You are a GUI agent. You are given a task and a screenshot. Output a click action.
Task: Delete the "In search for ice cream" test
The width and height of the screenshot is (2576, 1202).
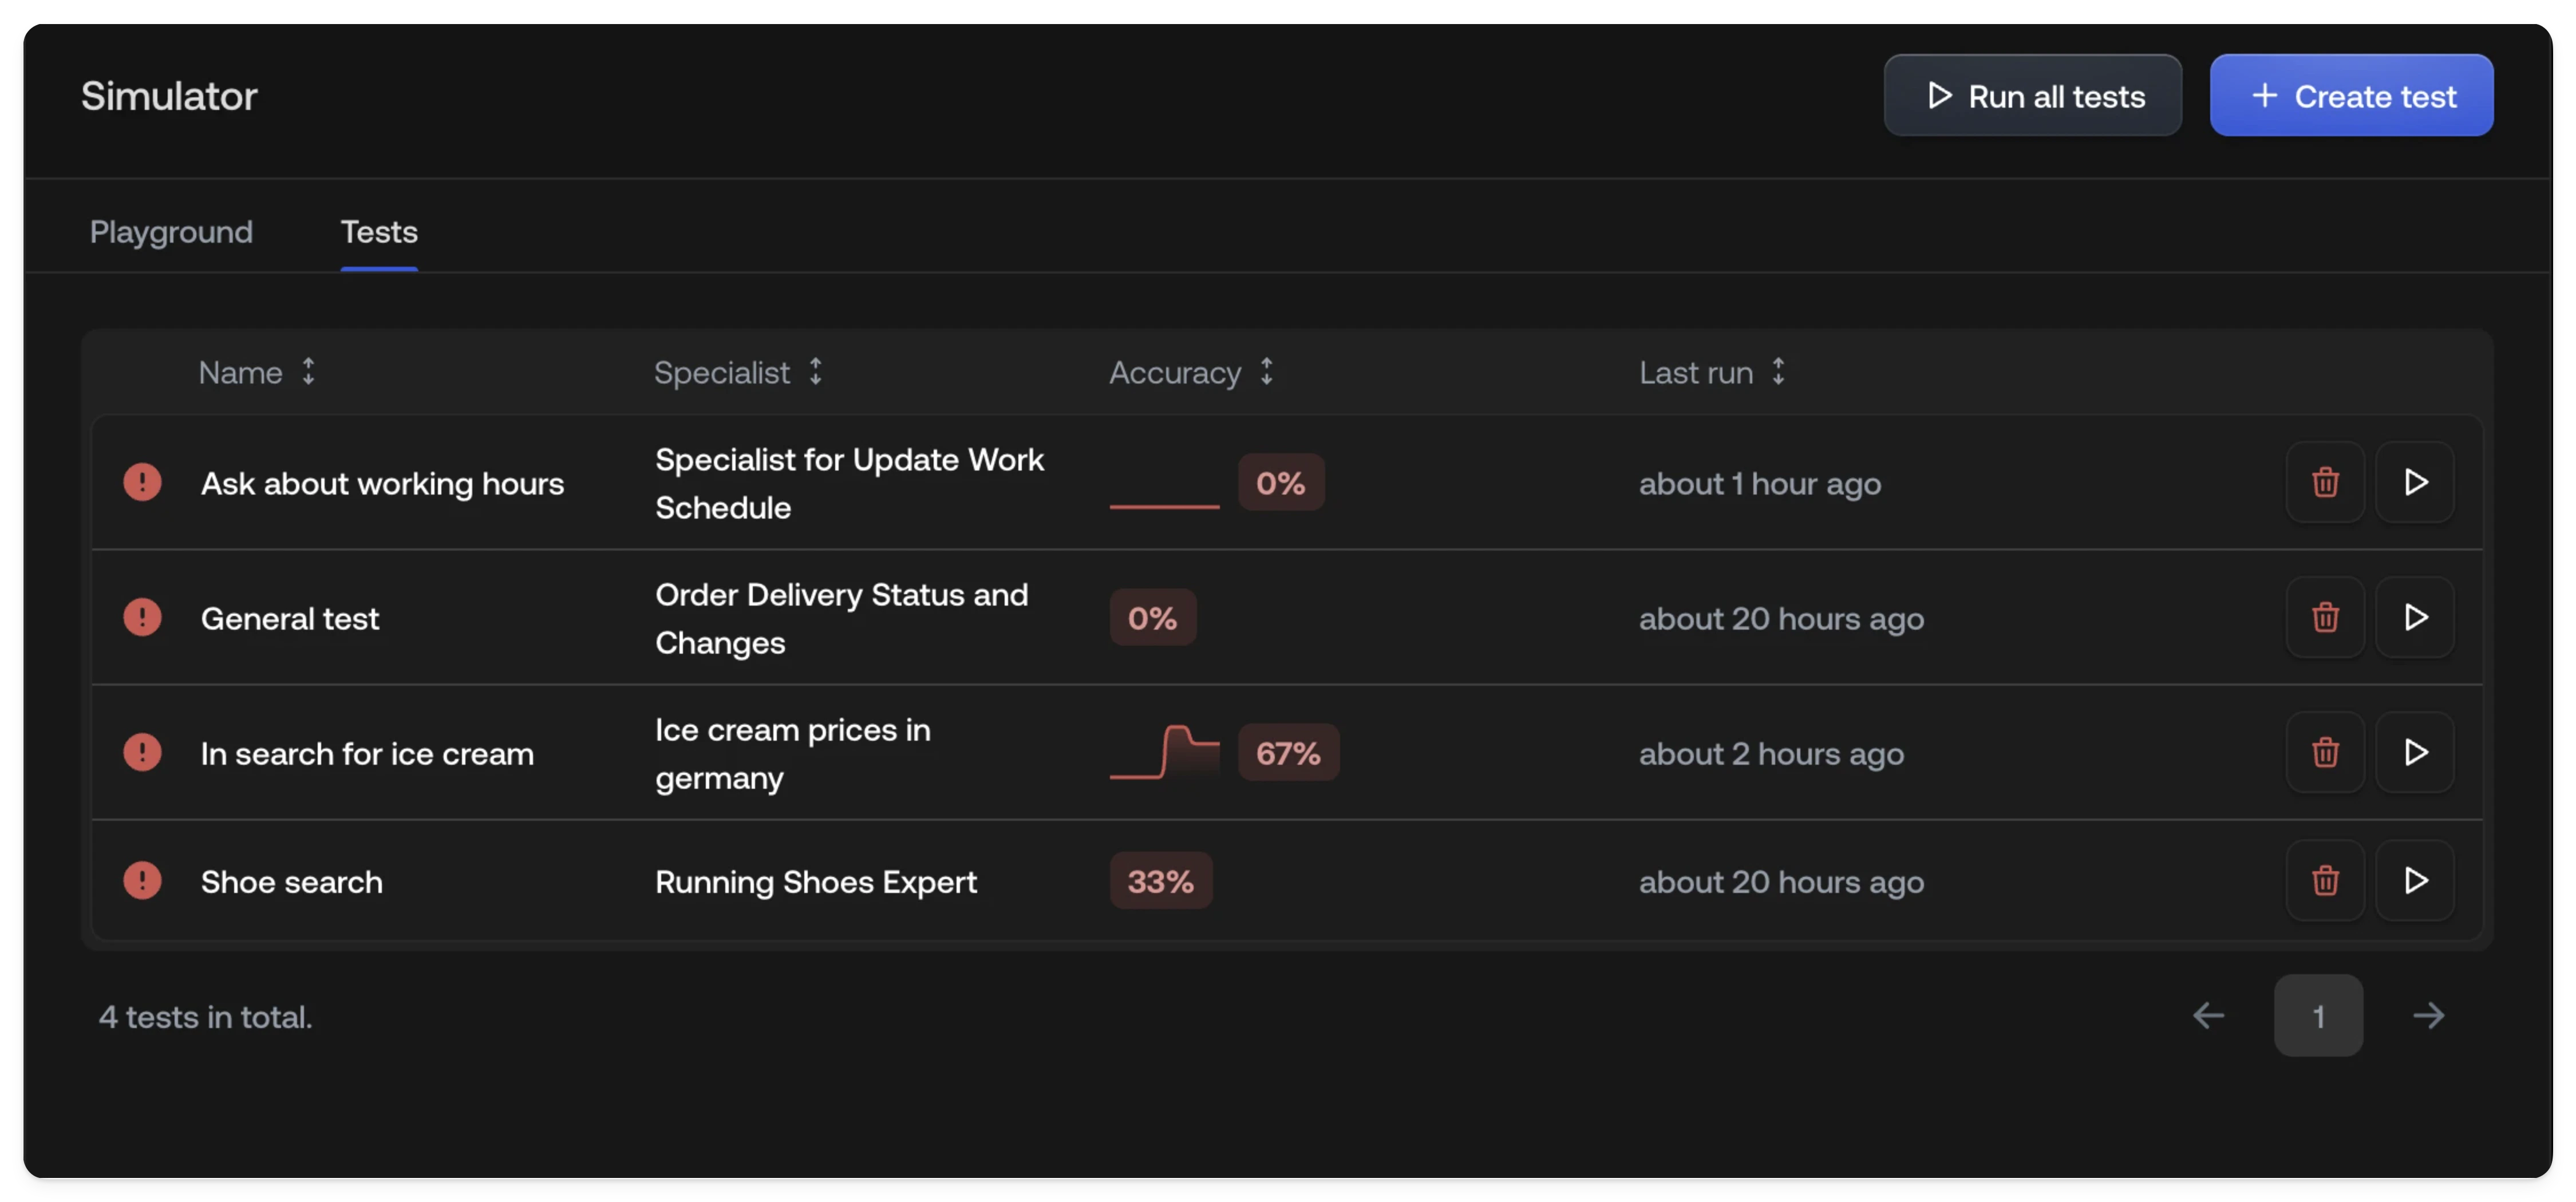point(2325,752)
